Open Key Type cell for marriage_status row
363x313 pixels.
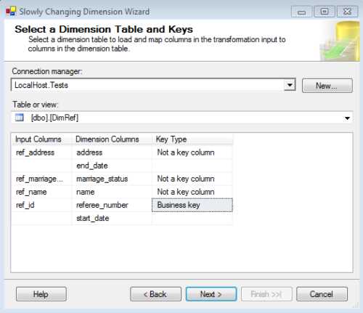click(x=192, y=179)
